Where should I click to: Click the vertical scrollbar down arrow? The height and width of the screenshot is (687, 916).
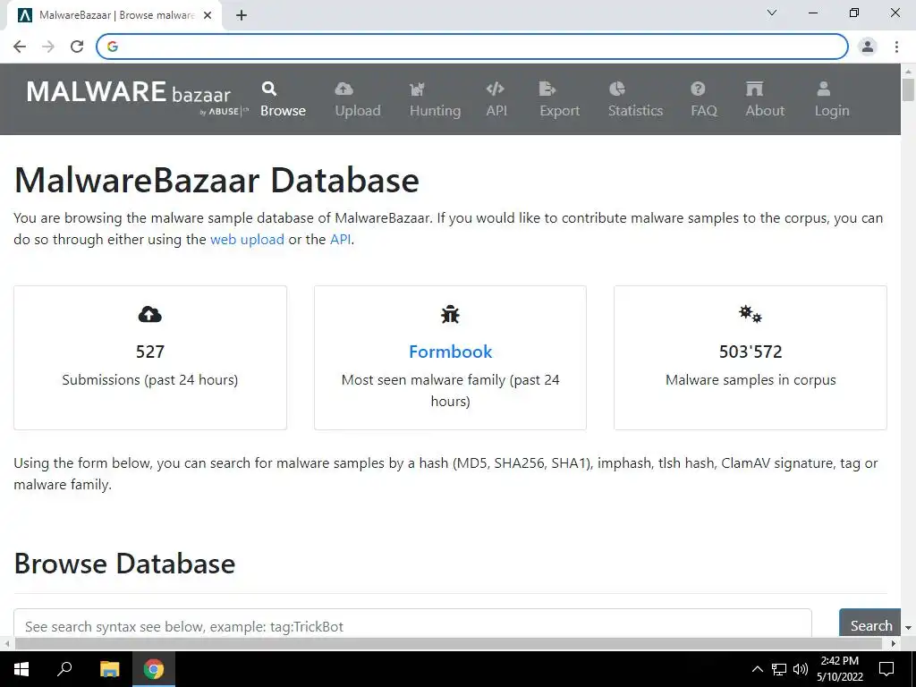pos(909,628)
